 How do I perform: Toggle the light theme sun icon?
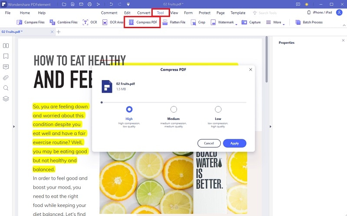coord(307,4)
